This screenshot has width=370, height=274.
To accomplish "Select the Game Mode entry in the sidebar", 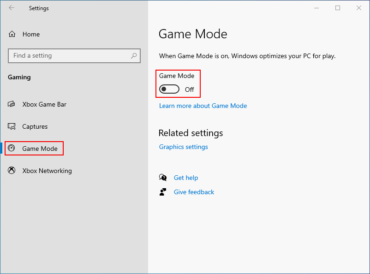I will pos(41,149).
